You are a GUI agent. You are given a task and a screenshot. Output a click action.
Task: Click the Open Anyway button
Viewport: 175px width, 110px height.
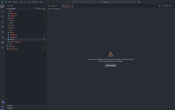[x=111, y=65]
